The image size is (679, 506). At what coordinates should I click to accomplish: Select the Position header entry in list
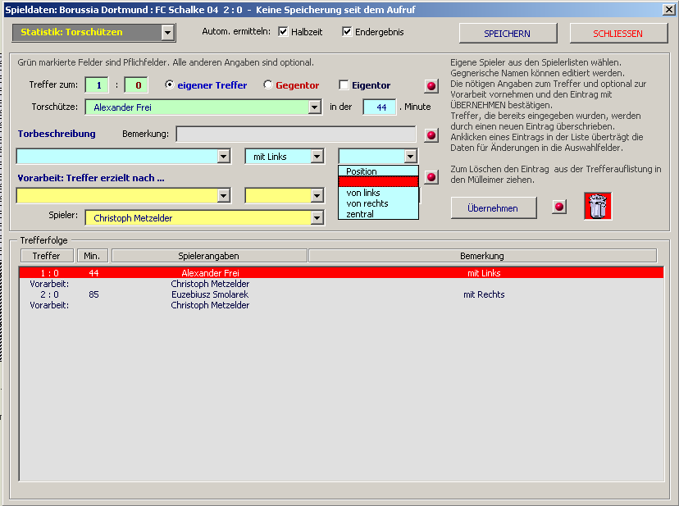[x=379, y=171]
